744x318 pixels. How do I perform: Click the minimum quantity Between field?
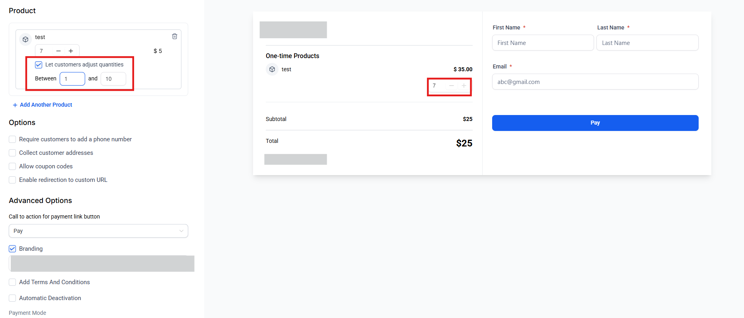72,79
